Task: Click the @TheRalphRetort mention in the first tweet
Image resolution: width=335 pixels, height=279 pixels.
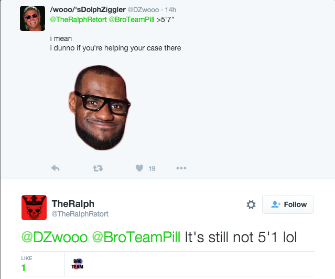Action: pos(78,19)
